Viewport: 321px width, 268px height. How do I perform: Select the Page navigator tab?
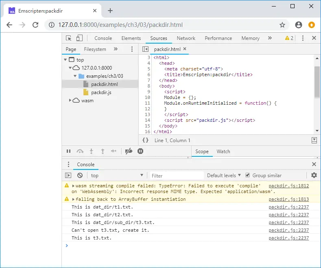71,49
